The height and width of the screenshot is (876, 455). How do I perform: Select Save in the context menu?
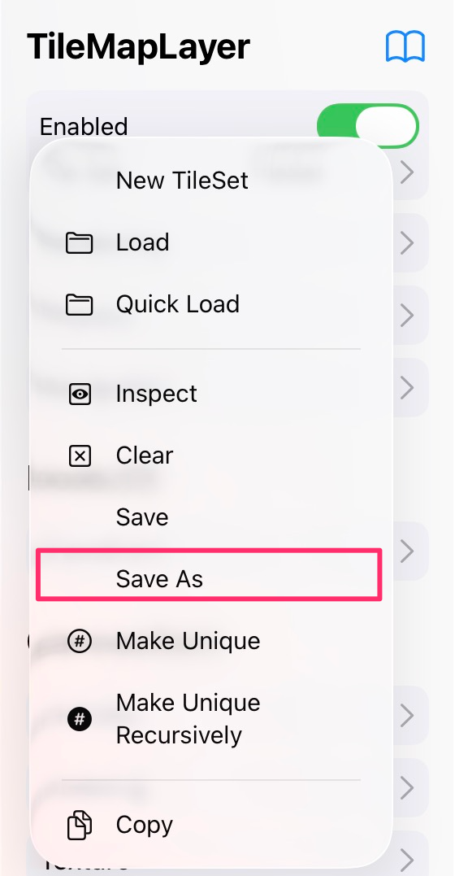(142, 517)
